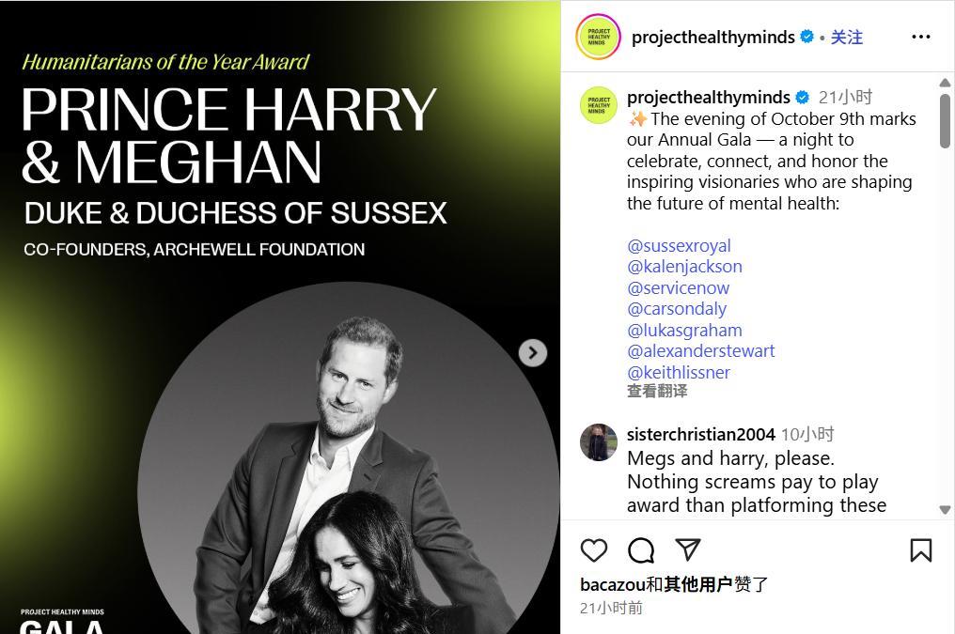Open comments via speech bubble icon
Image resolution: width=955 pixels, height=634 pixels.
click(641, 550)
